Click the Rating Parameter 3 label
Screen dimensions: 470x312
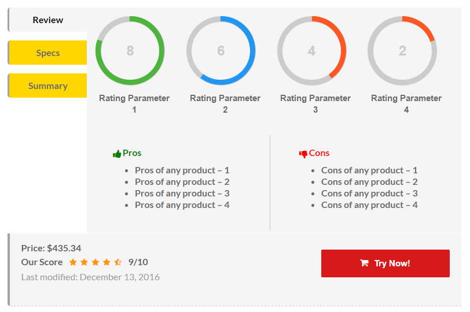(315, 103)
